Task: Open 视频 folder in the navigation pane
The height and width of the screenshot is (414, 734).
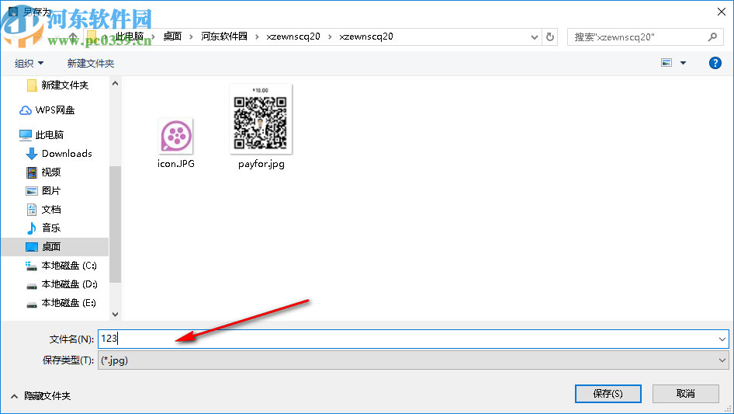Action: click(x=51, y=172)
